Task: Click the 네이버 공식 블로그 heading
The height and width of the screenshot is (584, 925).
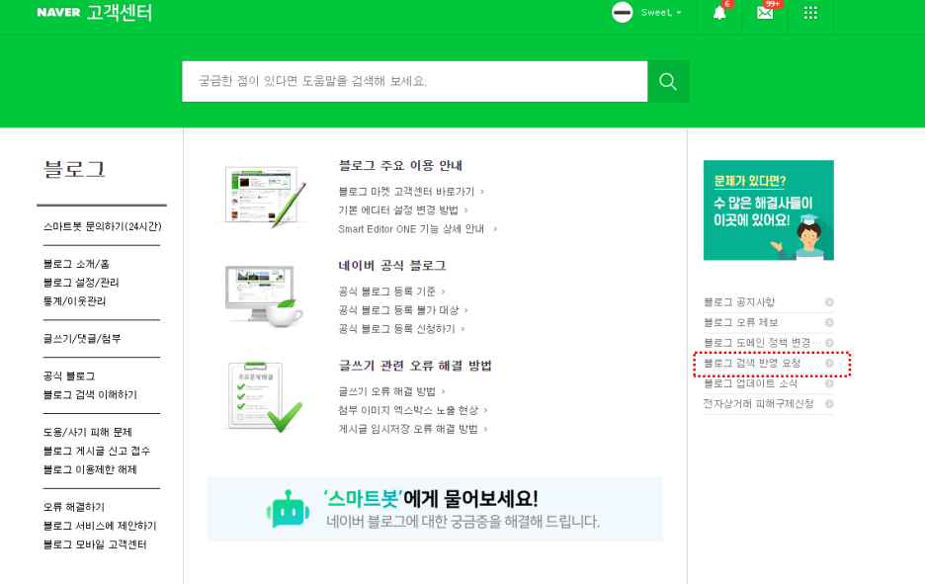Action: click(391, 266)
